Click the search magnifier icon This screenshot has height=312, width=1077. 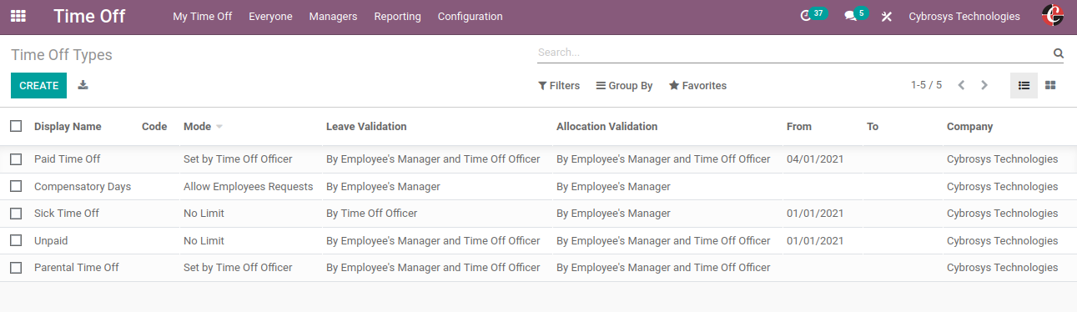tap(1059, 53)
